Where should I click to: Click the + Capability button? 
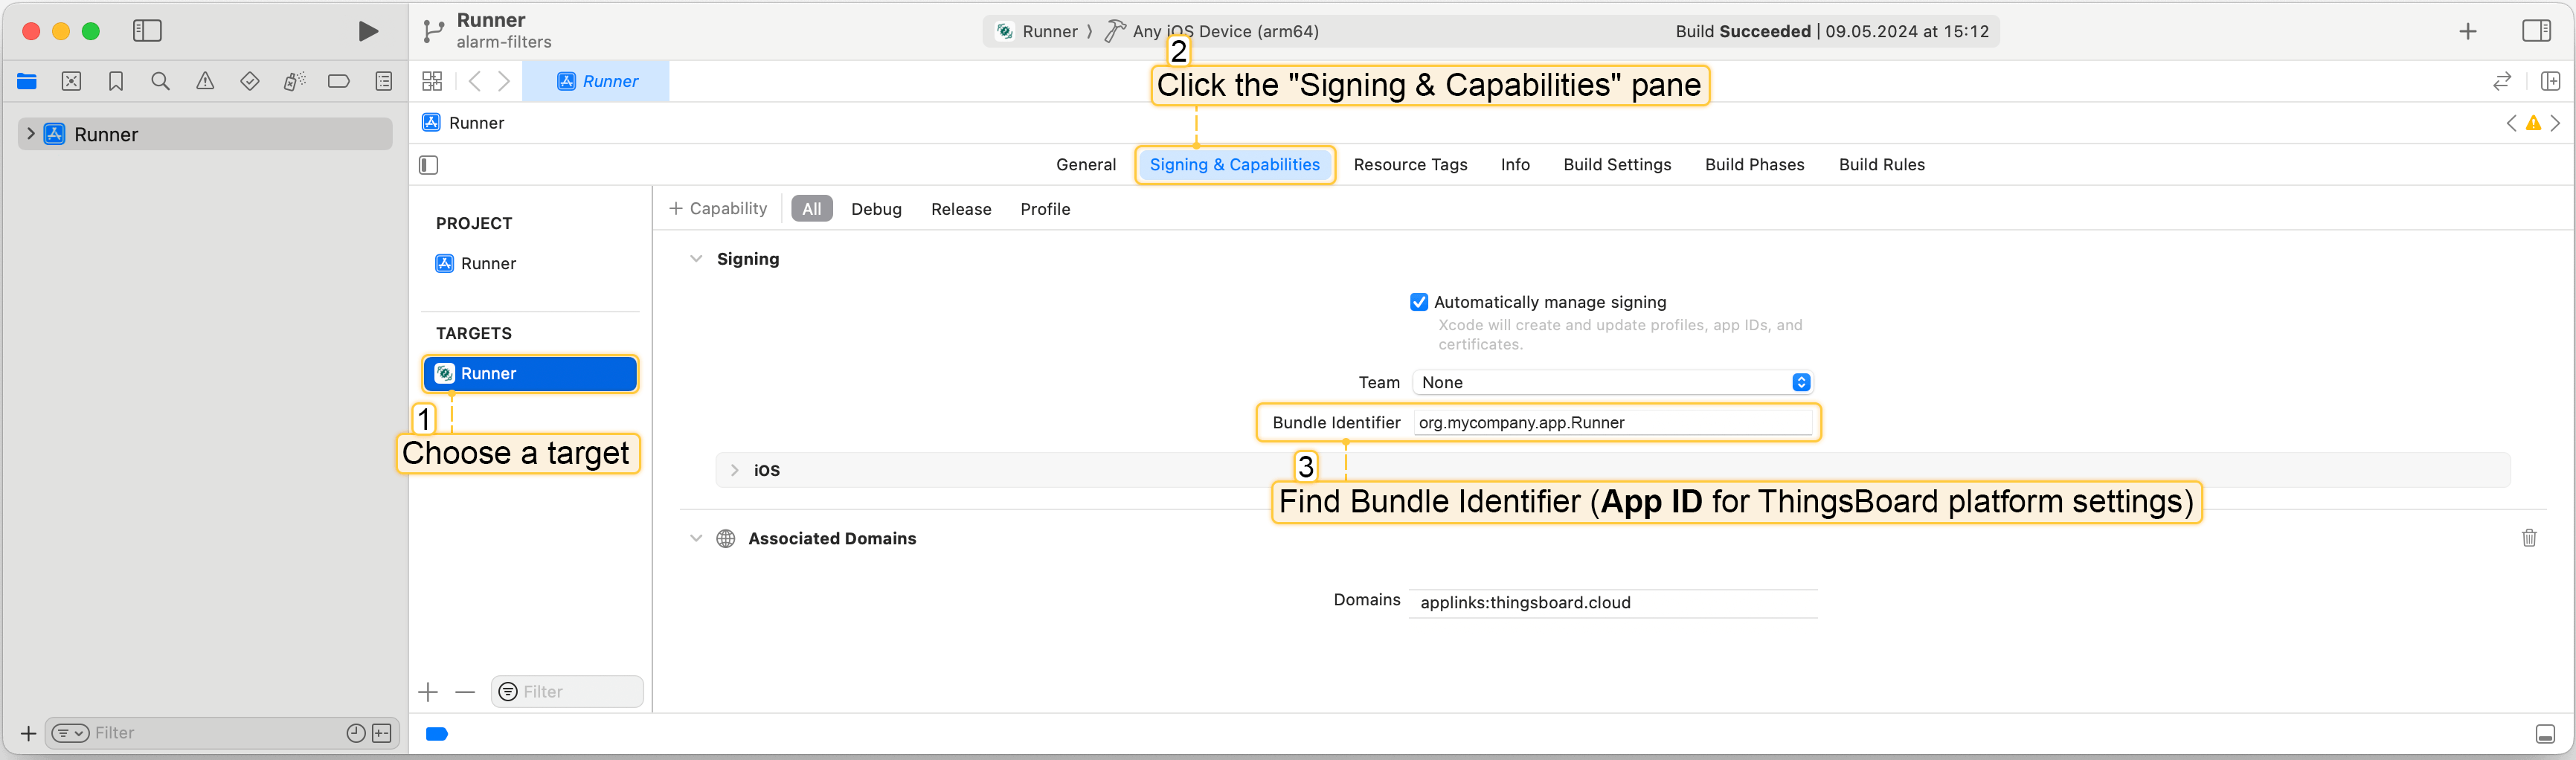(718, 209)
